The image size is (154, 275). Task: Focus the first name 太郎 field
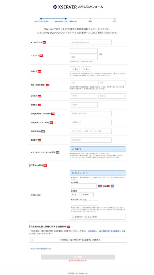[x=112, y=83]
